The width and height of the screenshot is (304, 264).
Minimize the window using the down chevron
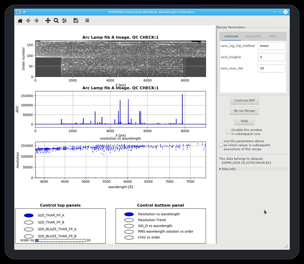[274, 12]
